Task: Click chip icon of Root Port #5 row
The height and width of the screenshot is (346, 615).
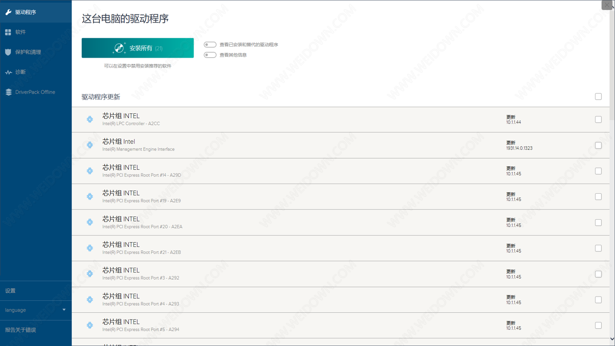Action: point(90,325)
